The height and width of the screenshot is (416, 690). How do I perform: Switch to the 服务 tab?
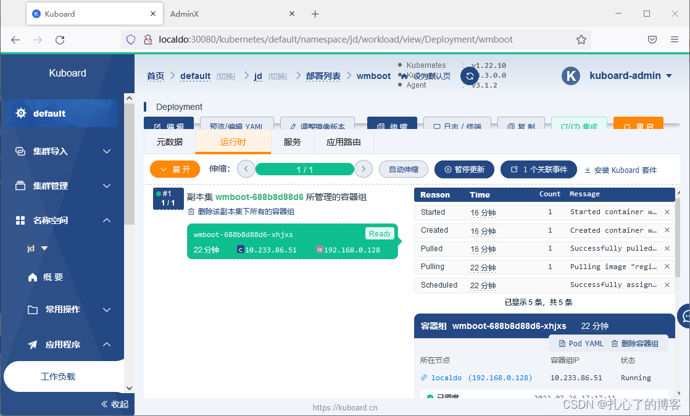click(x=293, y=141)
